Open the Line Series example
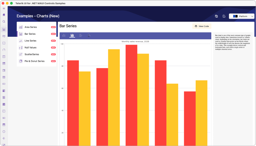 pos(37,41)
